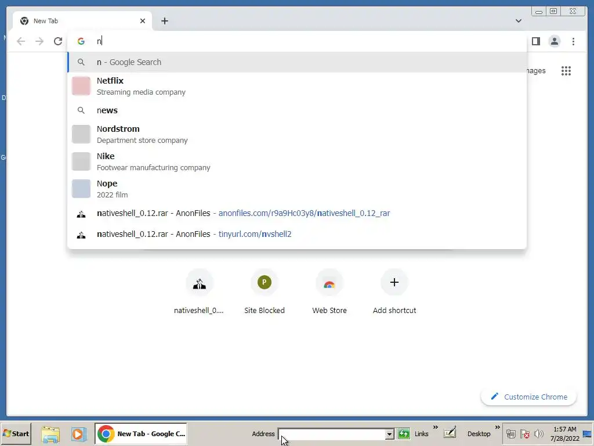
Task: Expand the Desktop toolbar chevron
Action: [x=497, y=427]
